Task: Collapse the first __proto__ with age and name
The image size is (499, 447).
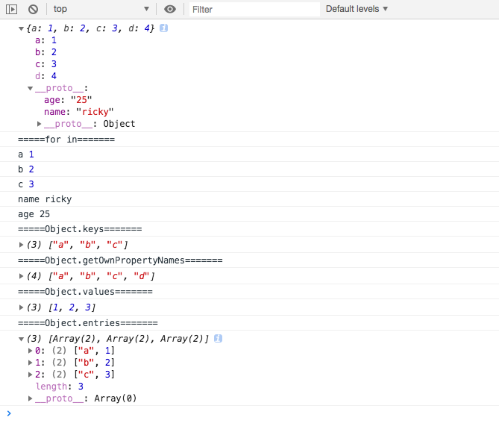Action: (31, 88)
